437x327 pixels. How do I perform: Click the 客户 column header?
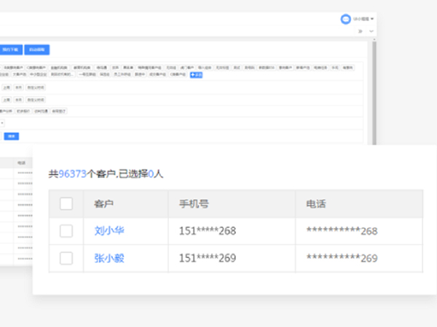[x=103, y=204]
